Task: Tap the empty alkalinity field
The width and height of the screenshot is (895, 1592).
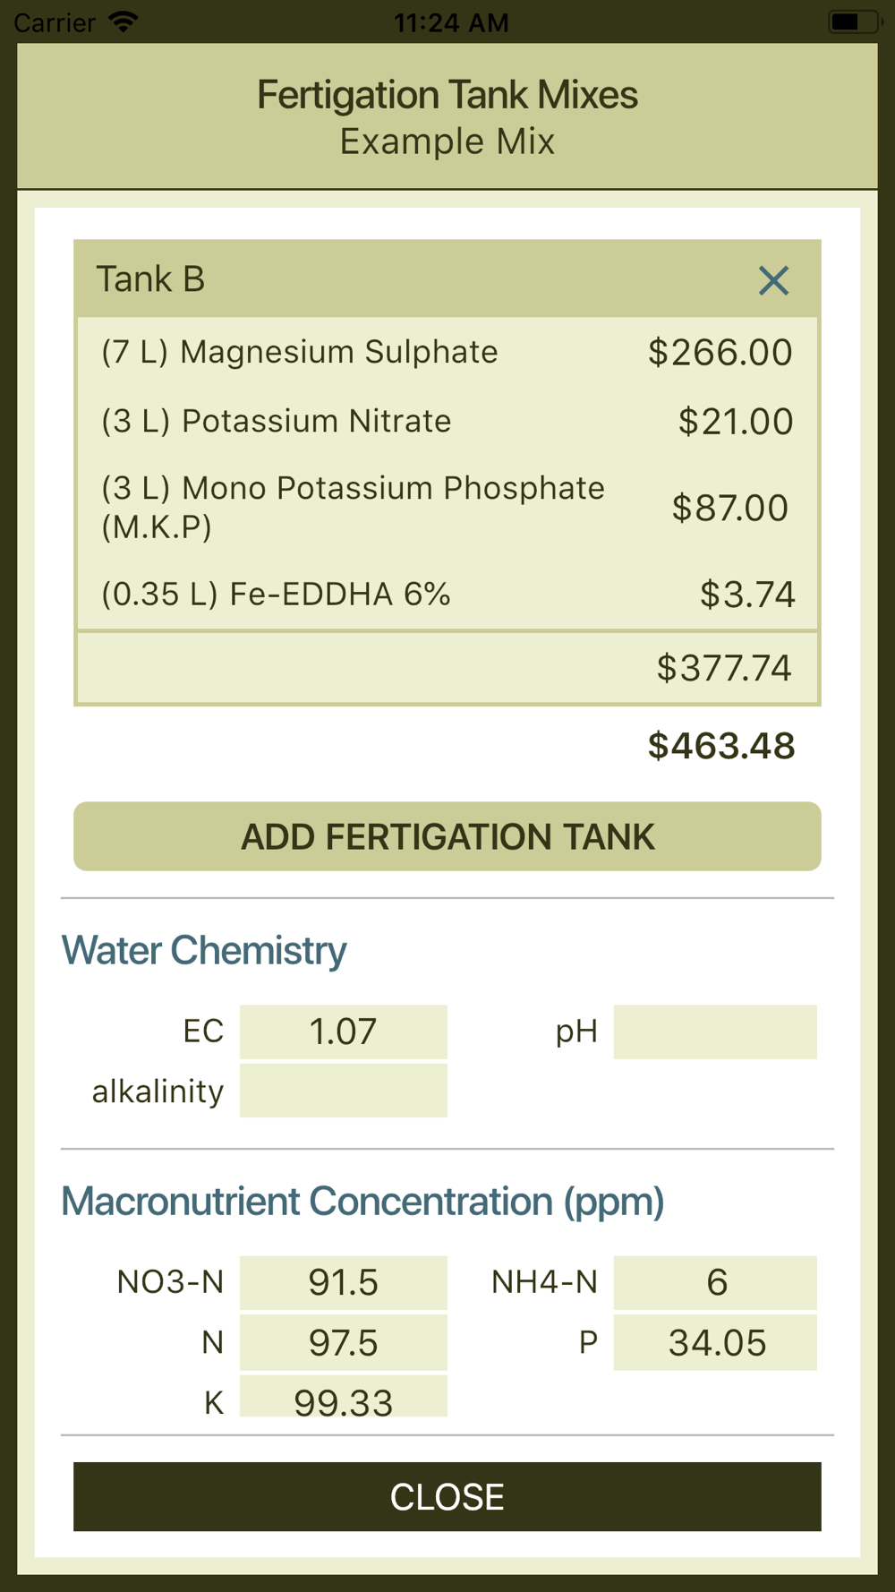Action: pyautogui.click(x=344, y=1091)
